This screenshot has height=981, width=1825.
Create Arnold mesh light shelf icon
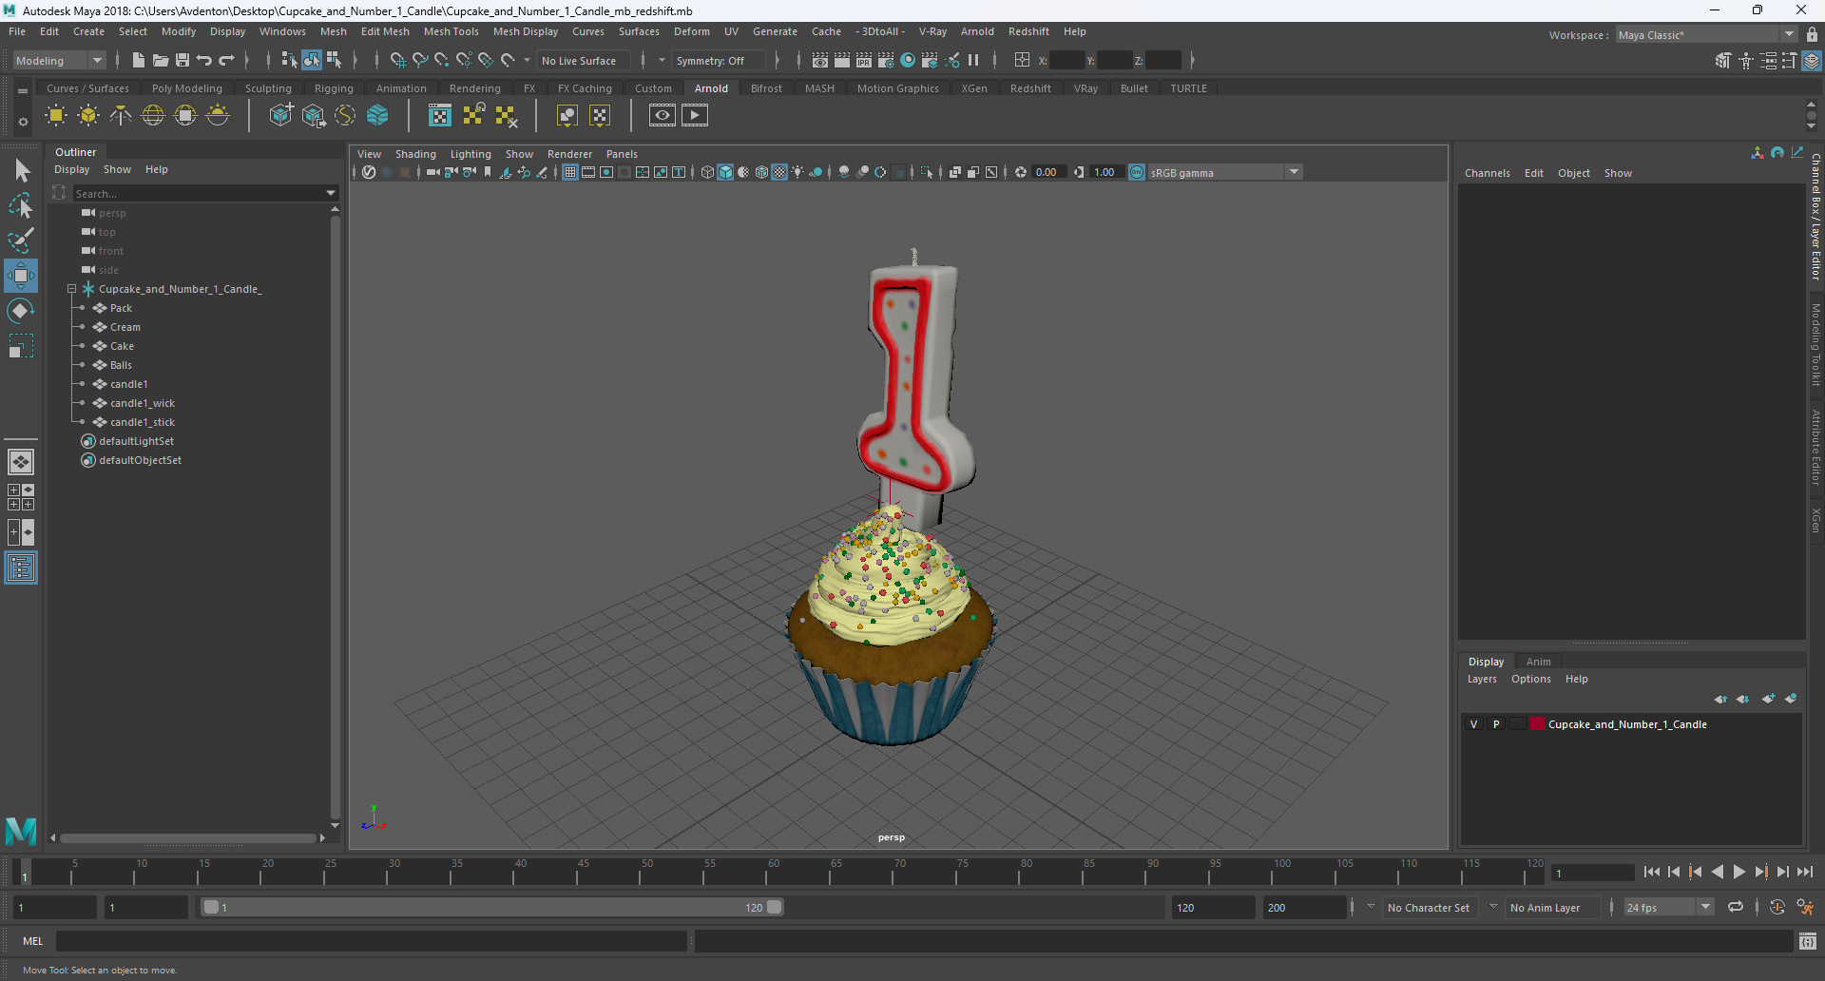point(88,116)
